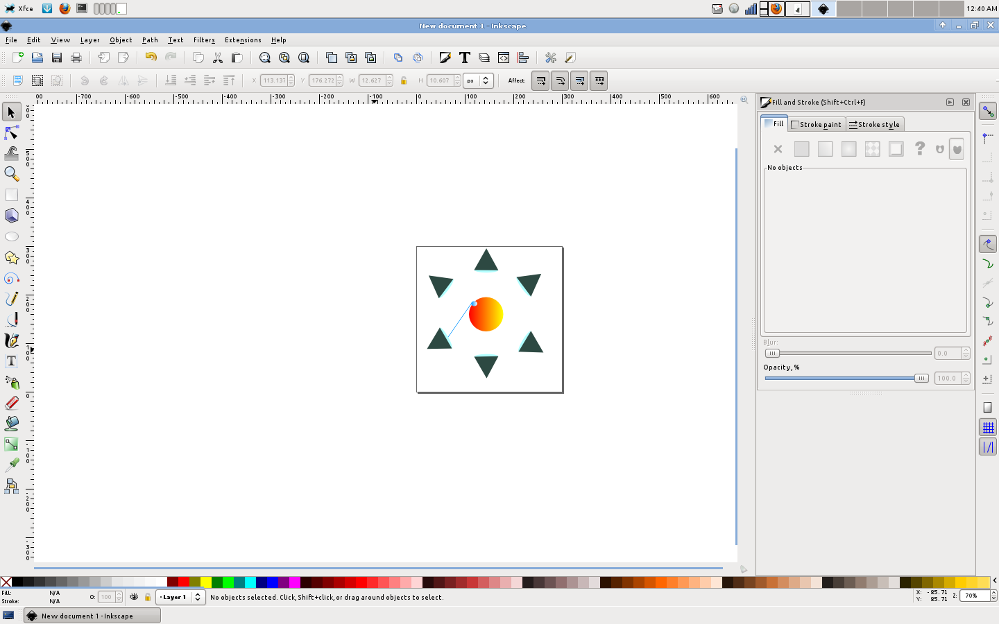Select the Spiral tool
The width and height of the screenshot is (999, 624).
coord(11,278)
